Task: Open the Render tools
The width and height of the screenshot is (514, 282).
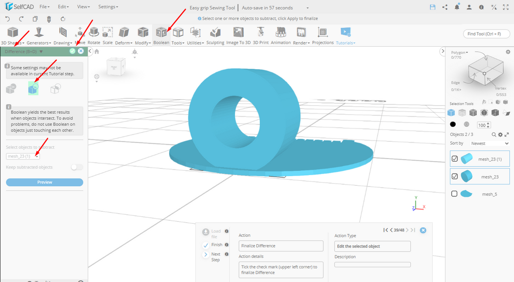Action: pos(301,36)
